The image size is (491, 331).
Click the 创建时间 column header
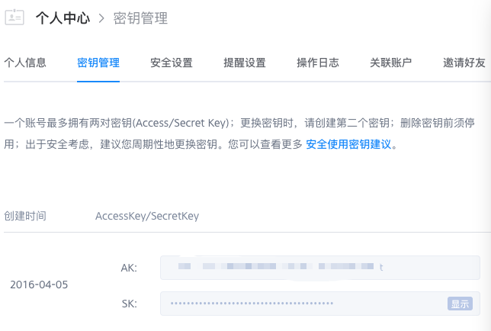pyautogui.click(x=25, y=216)
